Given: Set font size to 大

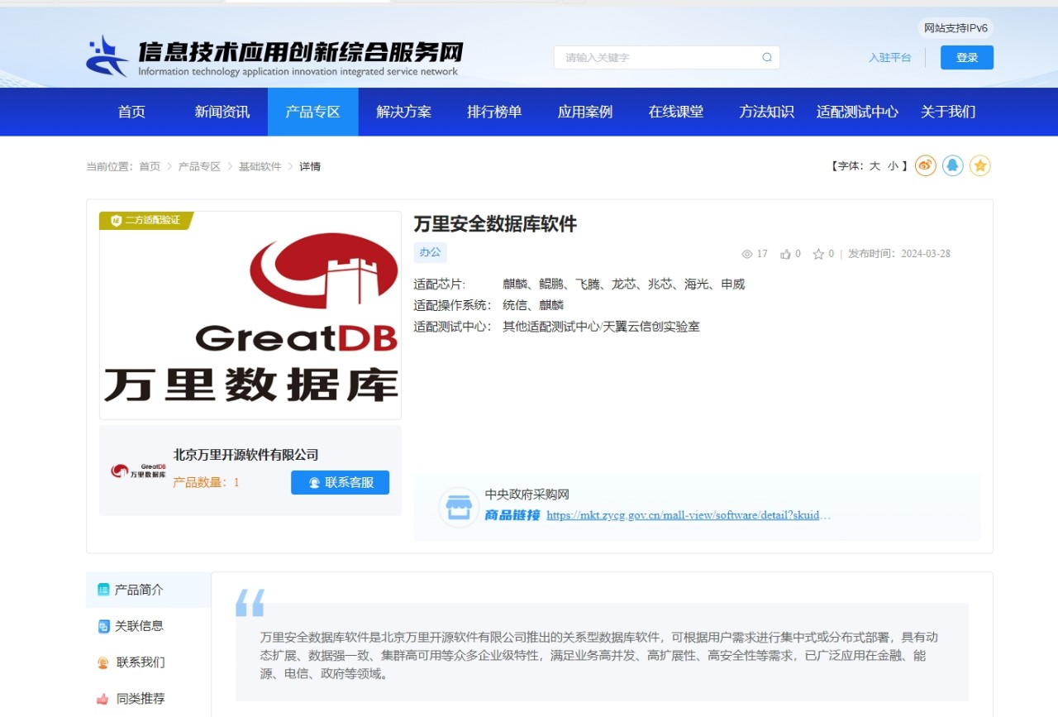Looking at the screenshot, I should (x=875, y=166).
